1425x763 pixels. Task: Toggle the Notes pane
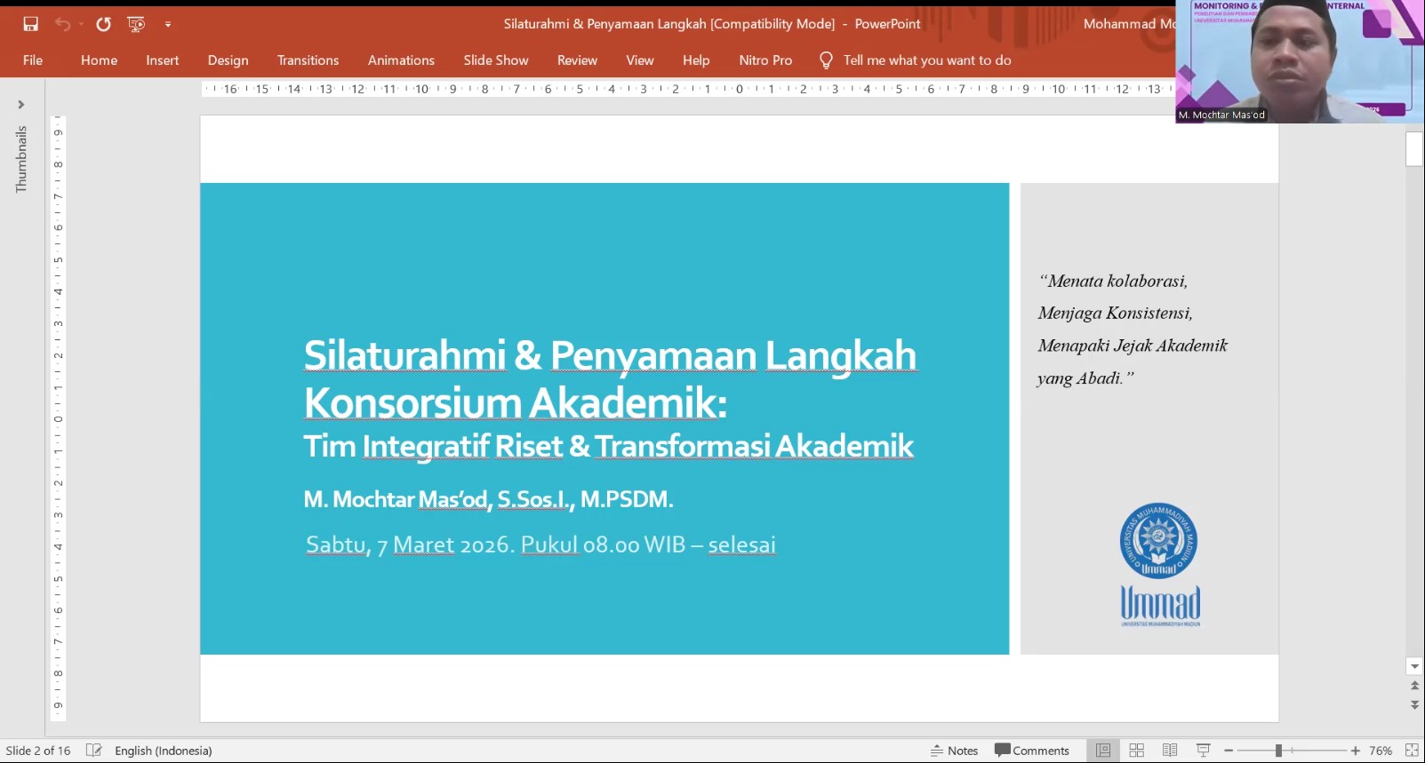pos(954,751)
